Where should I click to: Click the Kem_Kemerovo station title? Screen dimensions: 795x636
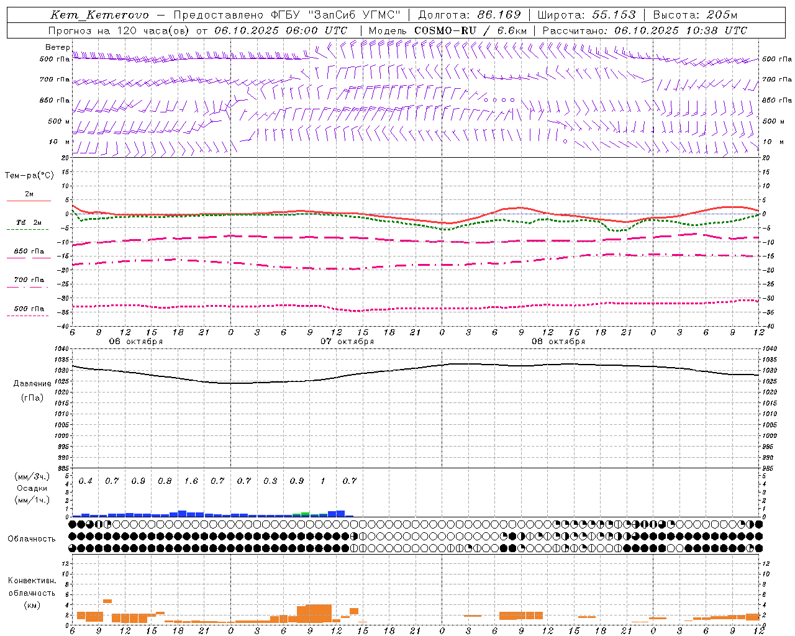coord(100,15)
